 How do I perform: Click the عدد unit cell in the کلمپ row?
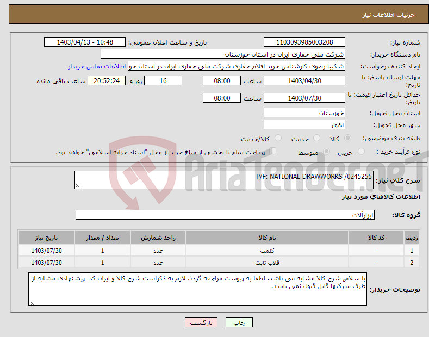click(158, 251)
